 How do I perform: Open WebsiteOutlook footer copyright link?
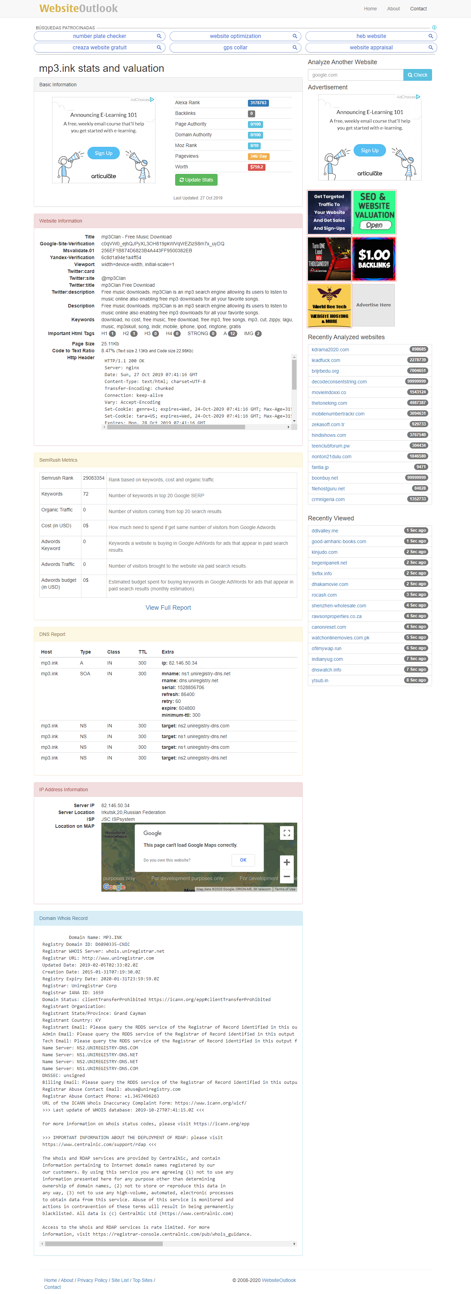pyautogui.click(x=279, y=1280)
